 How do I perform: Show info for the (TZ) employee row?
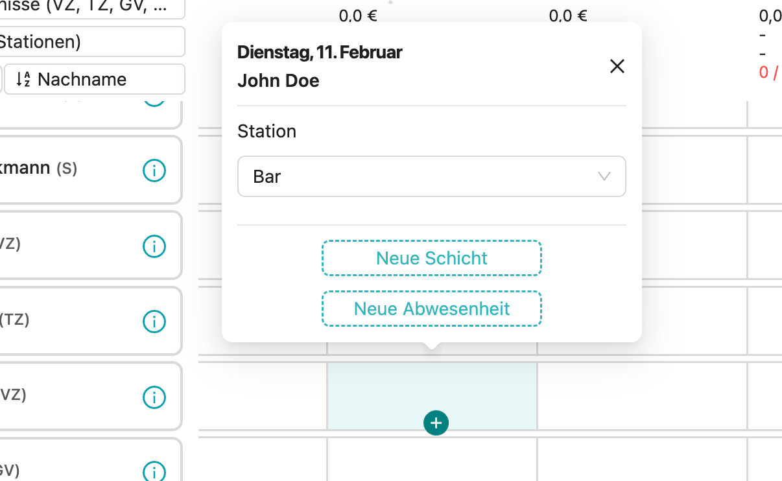click(154, 321)
